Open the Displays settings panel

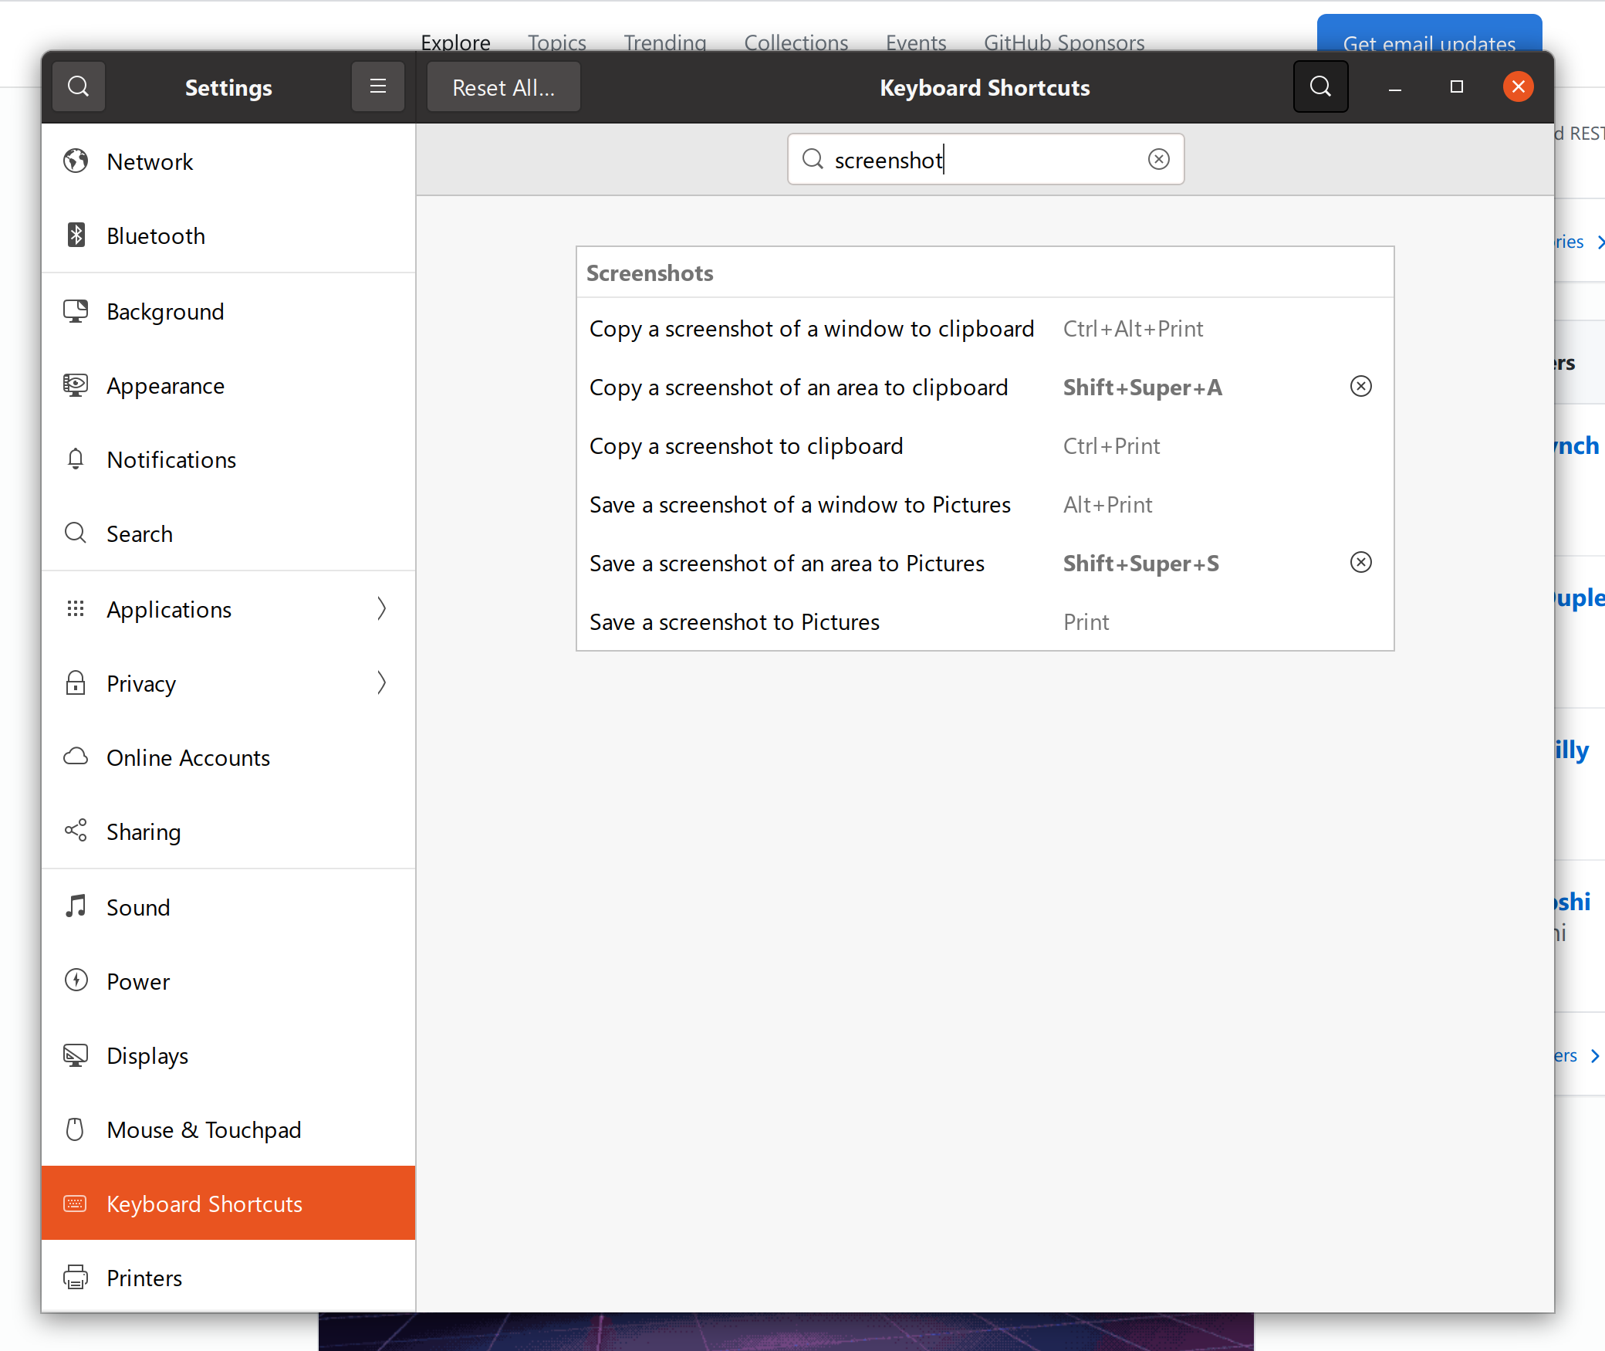point(147,1055)
